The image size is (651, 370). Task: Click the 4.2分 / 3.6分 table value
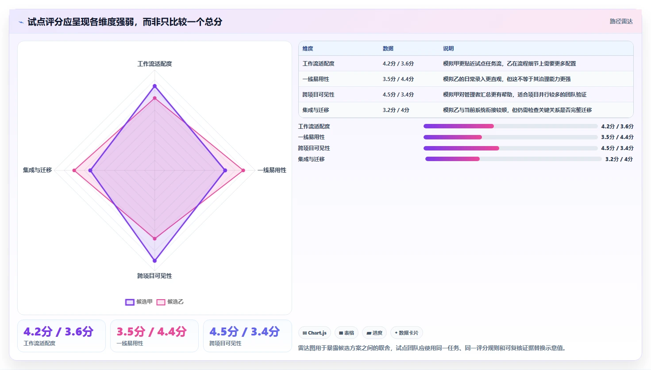(x=398, y=64)
